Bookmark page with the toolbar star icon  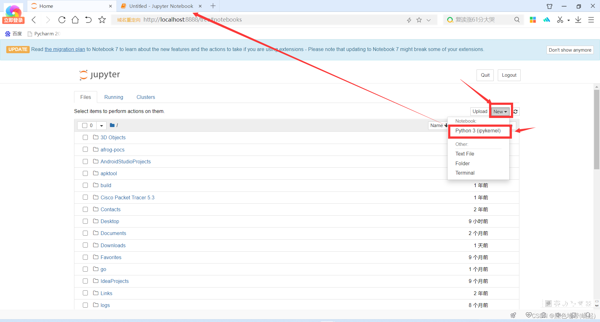[102, 20]
